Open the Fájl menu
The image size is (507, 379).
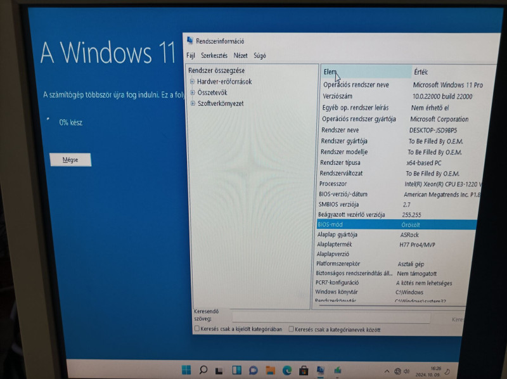coord(191,55)
